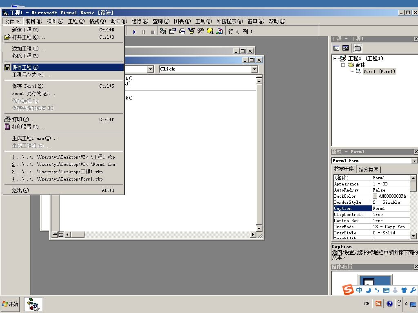
Task: Open the soft keyboard icon on the IME bar
Action: pyautogui.click(x=386, y=290)
